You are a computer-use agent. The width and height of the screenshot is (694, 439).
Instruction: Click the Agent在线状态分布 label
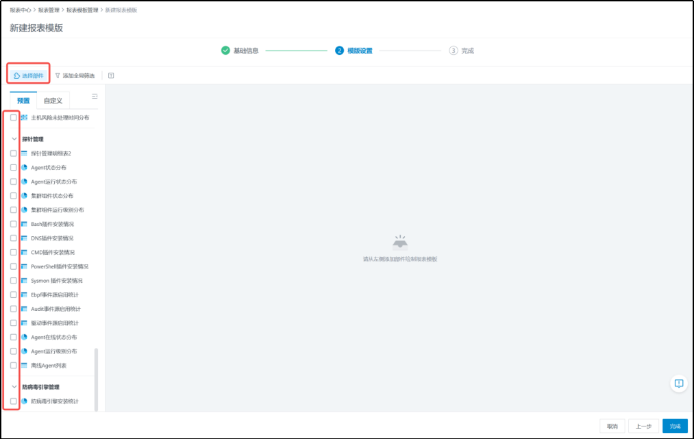(54, 337)
